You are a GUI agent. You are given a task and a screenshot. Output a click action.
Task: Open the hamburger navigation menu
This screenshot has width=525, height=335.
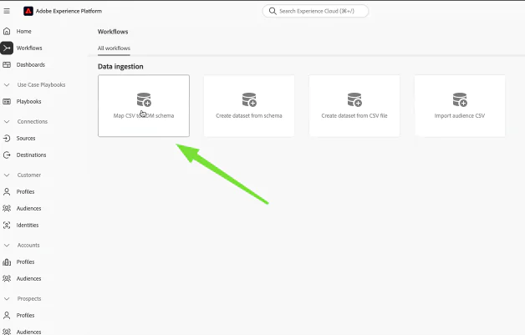(7, 11)
